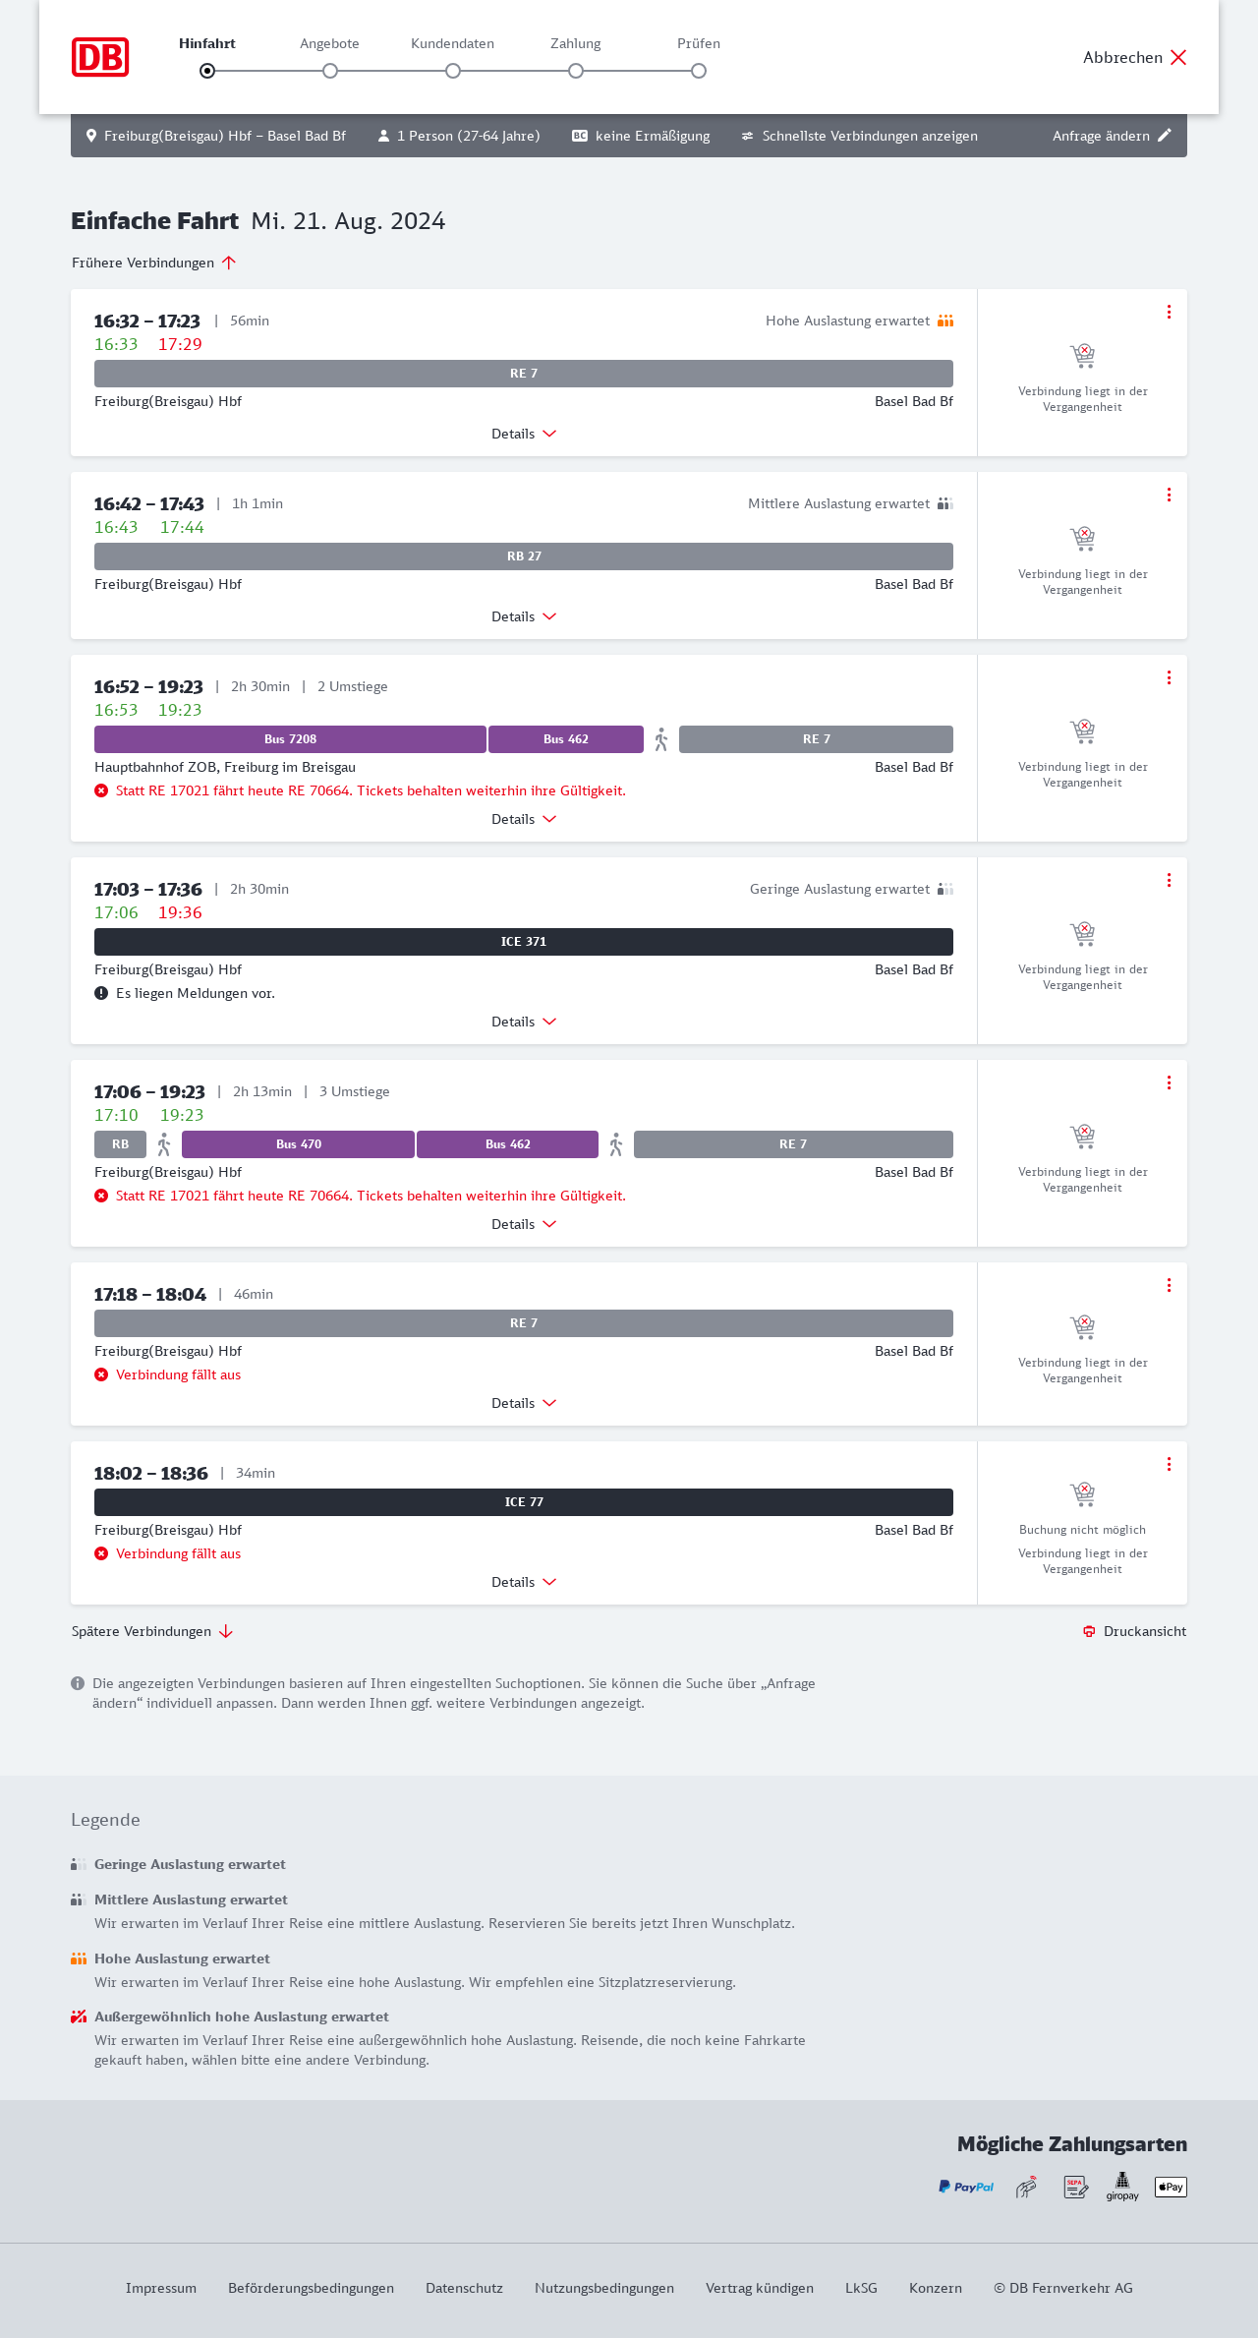Viewport: 1258px width, 2338px height.
Task: Click the unavailable cart icon for RB 27
Action: (1082, 539)
